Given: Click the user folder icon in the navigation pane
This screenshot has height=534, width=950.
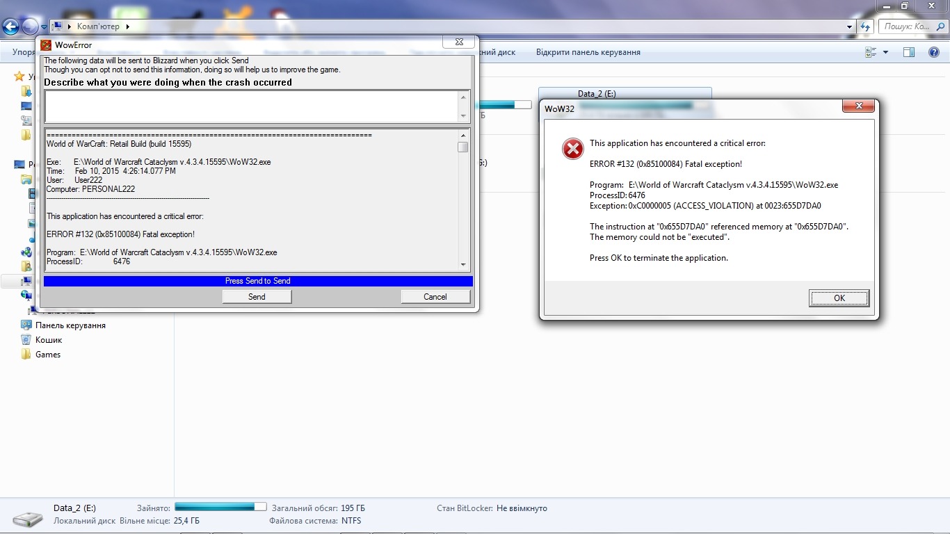Looking at the screenshot, I should point(26,267).
